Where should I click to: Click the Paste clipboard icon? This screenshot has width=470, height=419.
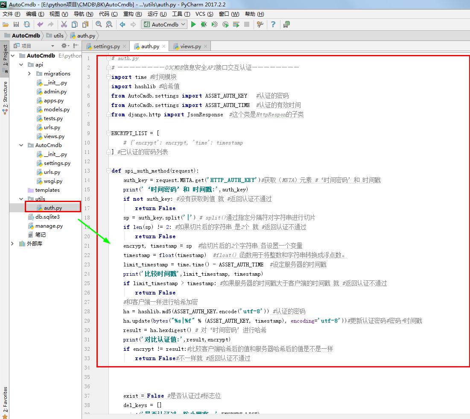85,25
